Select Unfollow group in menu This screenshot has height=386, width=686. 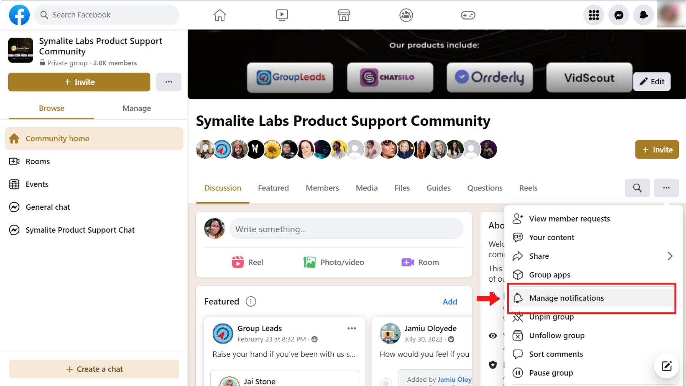click(556, 335)
